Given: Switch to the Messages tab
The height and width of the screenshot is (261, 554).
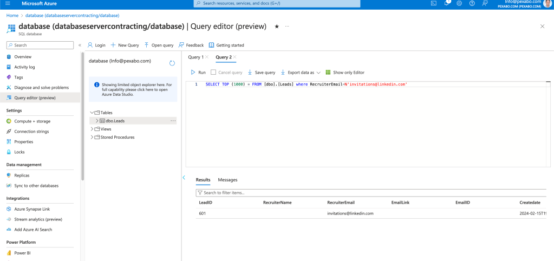Looking at the screenshot, I should 227,180.
